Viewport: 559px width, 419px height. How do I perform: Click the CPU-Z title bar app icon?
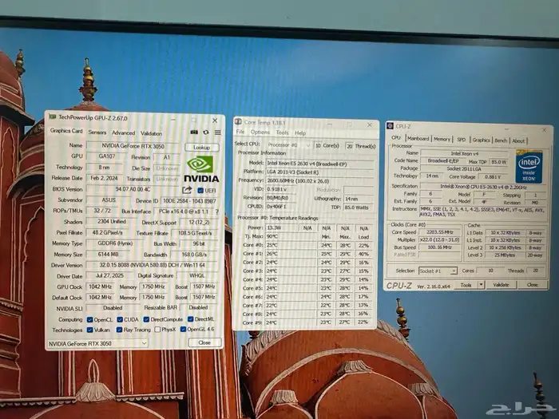point(390,126)
